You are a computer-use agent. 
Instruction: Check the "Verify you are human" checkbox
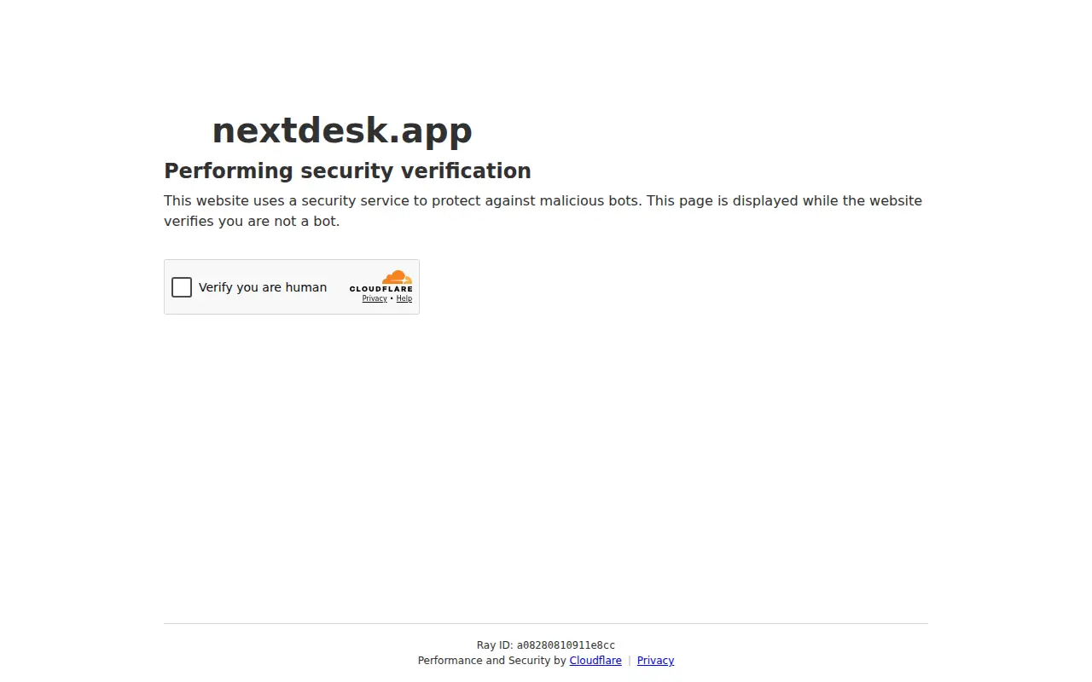pos(182,287)
